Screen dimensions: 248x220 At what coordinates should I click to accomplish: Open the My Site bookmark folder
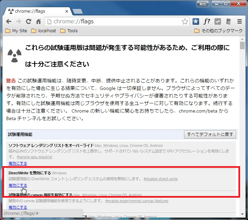pos(16,31)
